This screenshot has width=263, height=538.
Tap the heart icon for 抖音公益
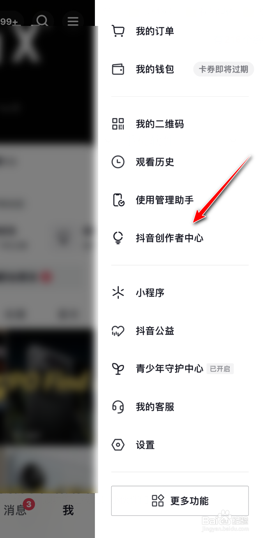point(118,331)
